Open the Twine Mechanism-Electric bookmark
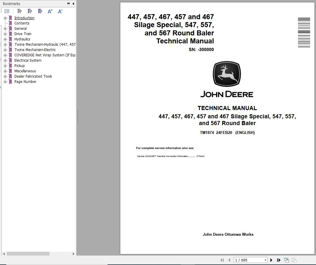 click(x=35, y=50)
